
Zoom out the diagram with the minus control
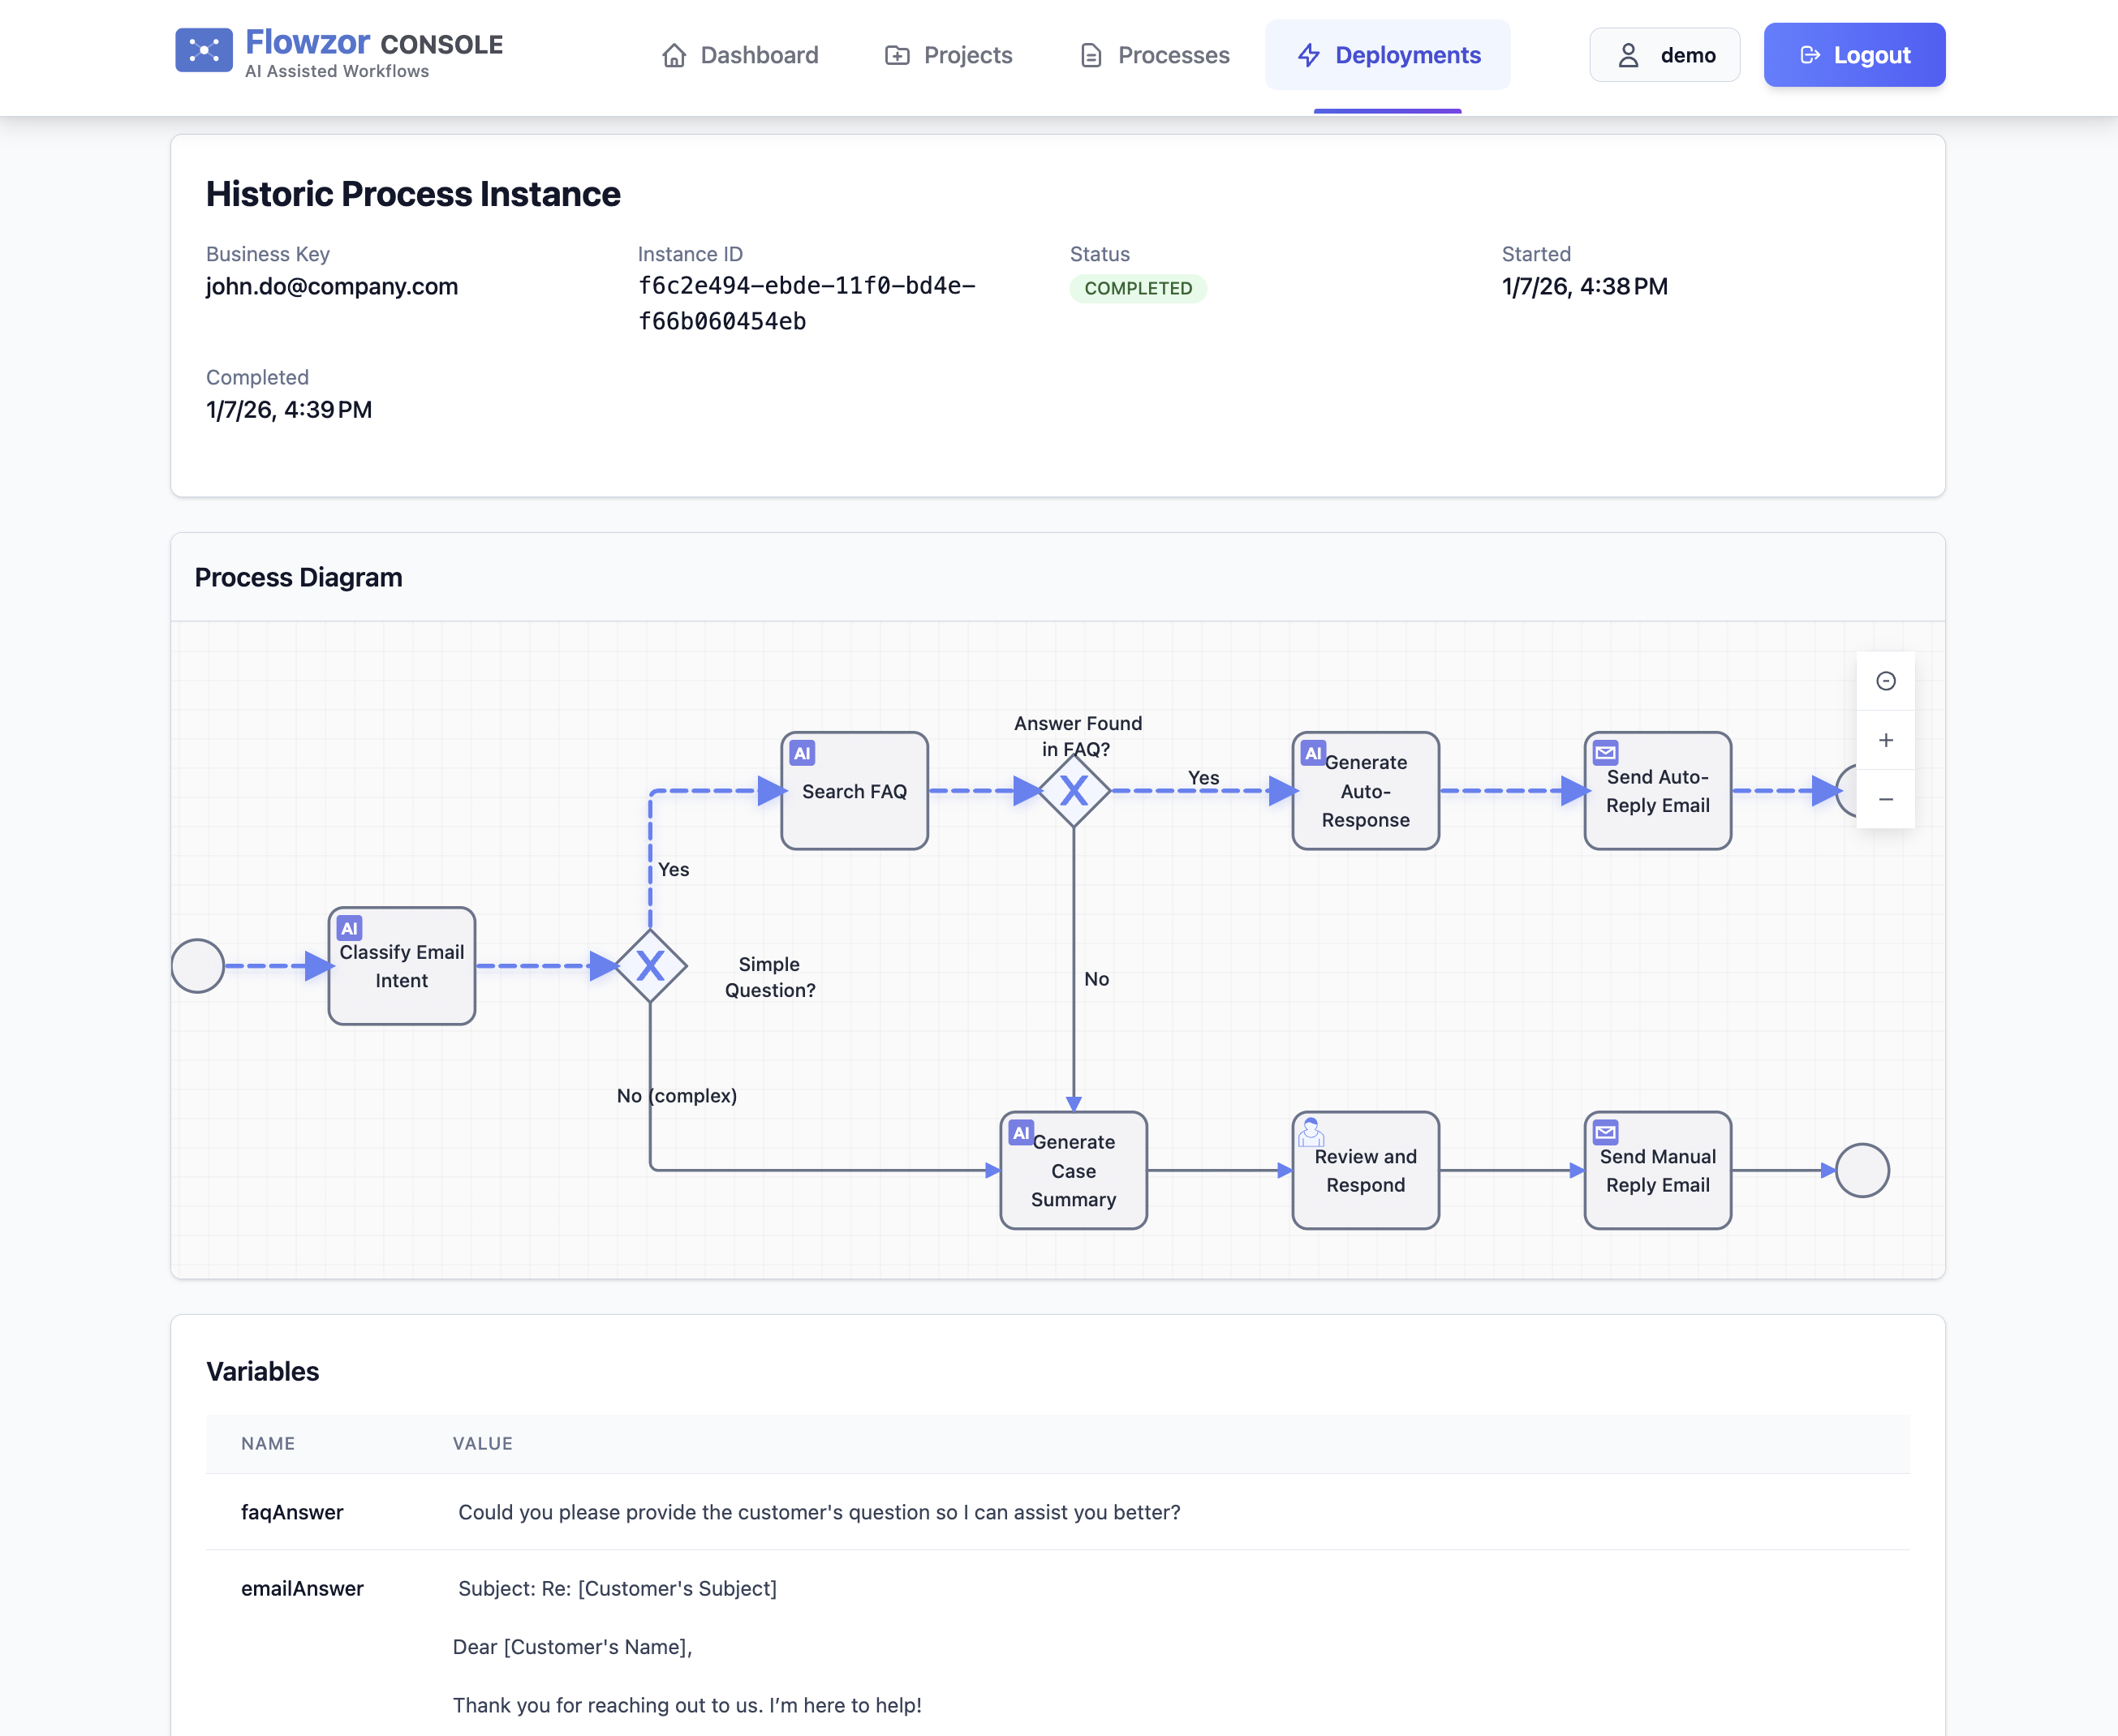(1886, 799)
